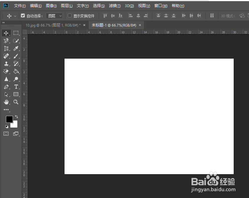Screen dimensions: 249x198
Task: Open the black foreground color picker
Action: [9, 119]
